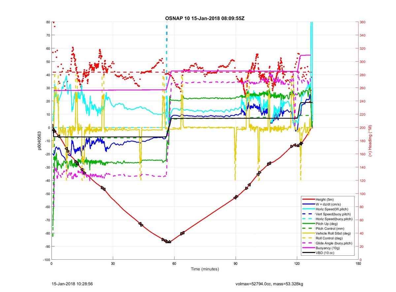Click the 90 tick on the time axis
Viewport: 396px width, 292px height.
point(236,264)
